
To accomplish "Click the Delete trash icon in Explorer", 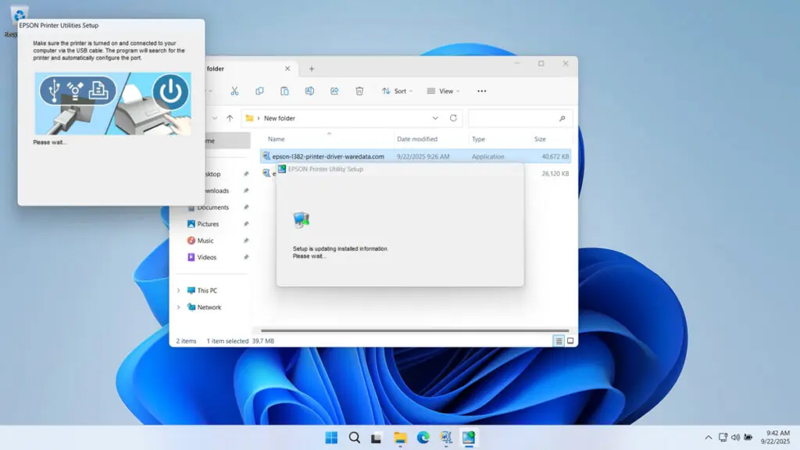I will (359, 91).
